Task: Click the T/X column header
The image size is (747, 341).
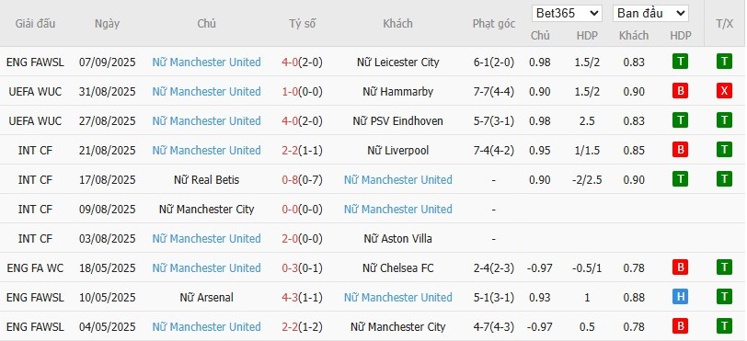Action: point(724,23)
